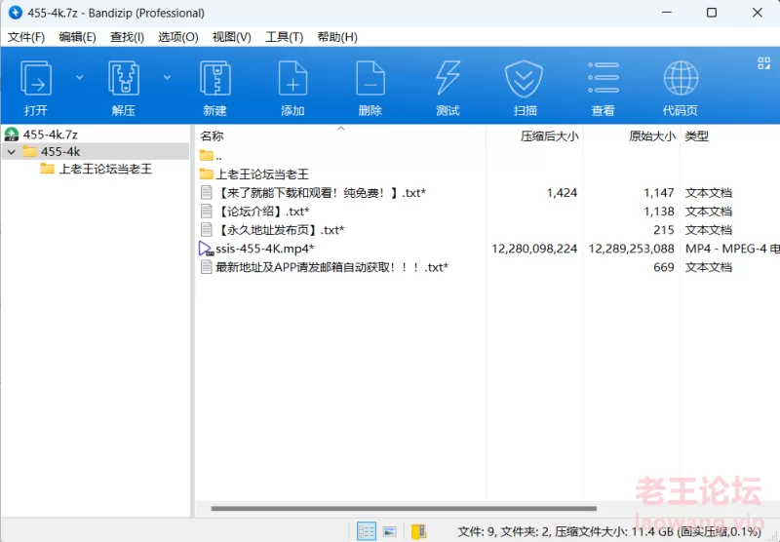Open the 文件(F) menu
The image size is (780, 542).
coord(26,37)
